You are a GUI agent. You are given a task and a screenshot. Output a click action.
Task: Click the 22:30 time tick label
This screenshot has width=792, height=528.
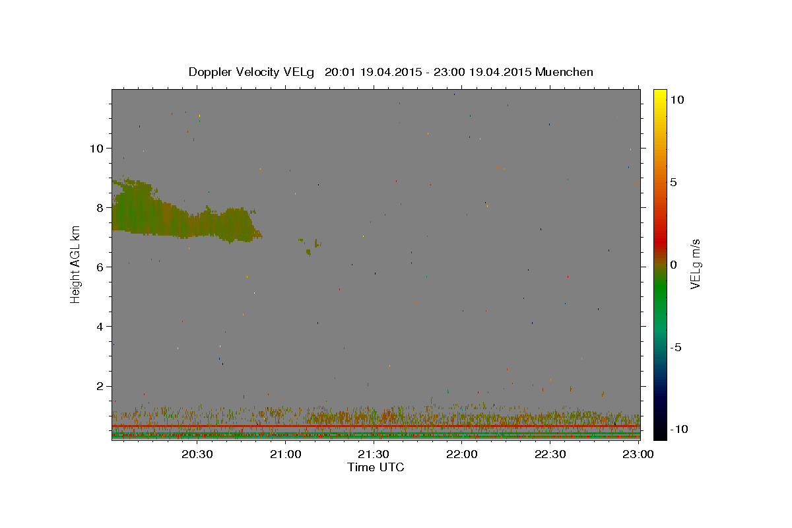point(550,454)
